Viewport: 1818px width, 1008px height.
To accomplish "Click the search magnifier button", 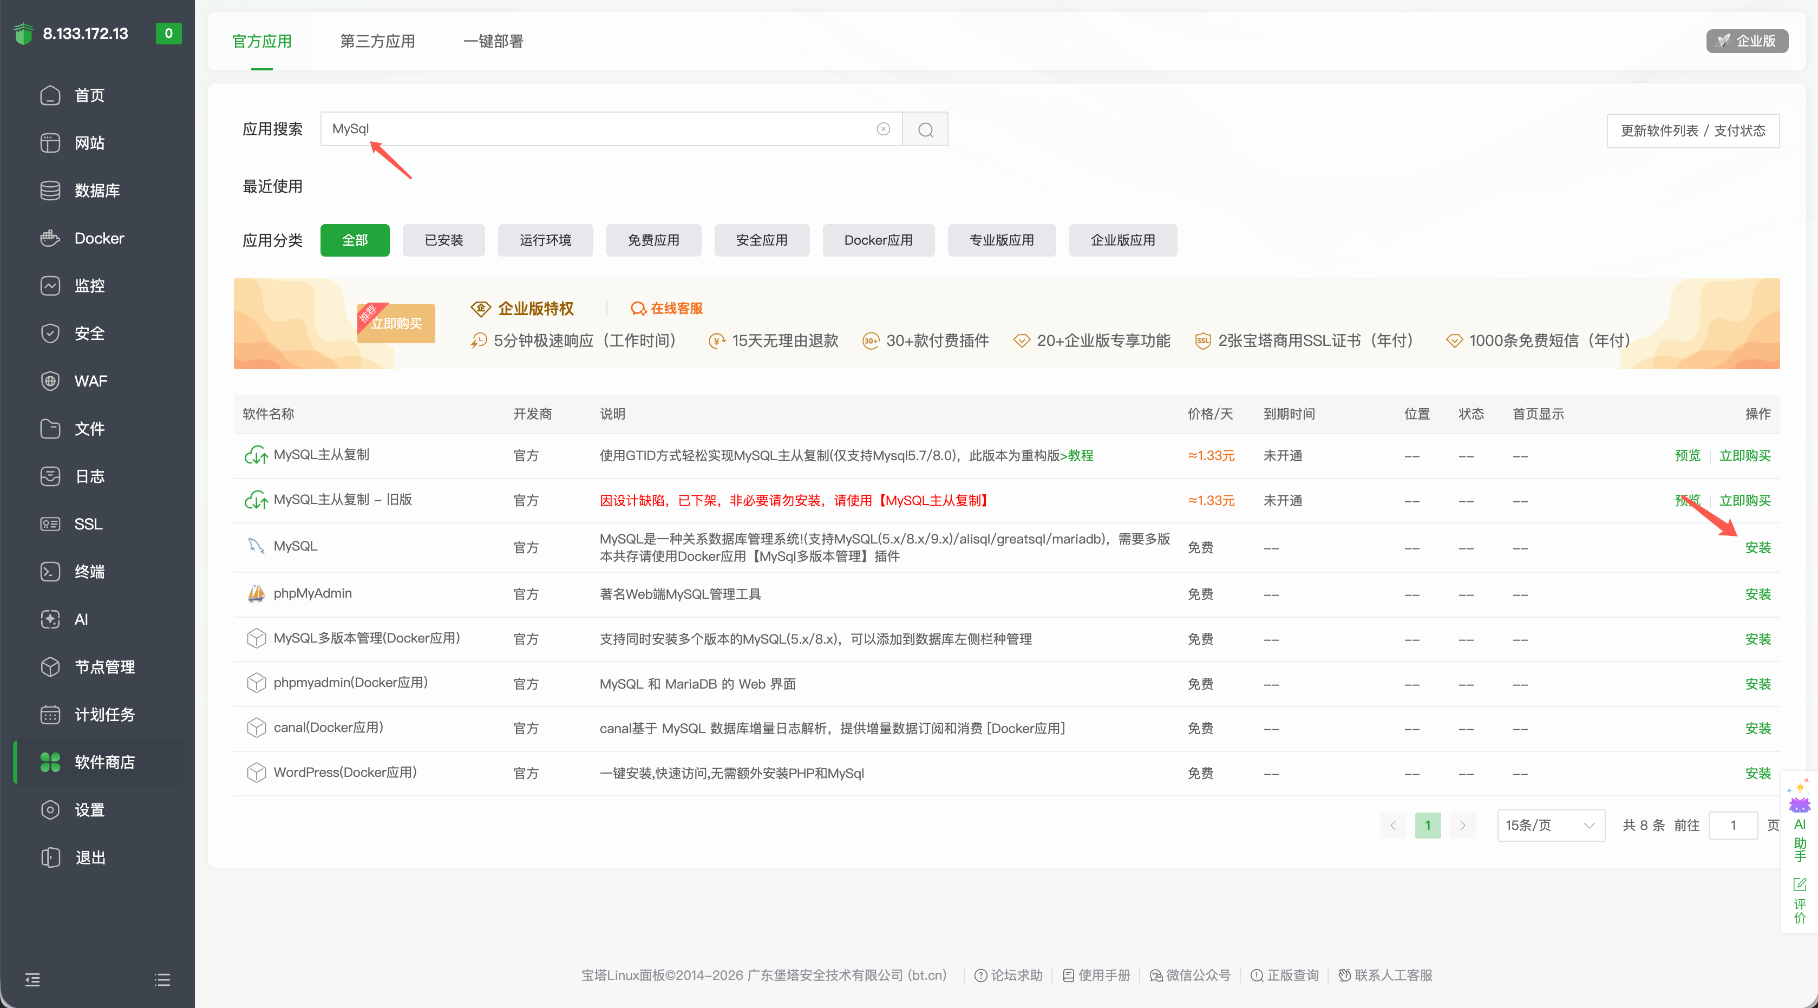I will click(x=925, y=129).
